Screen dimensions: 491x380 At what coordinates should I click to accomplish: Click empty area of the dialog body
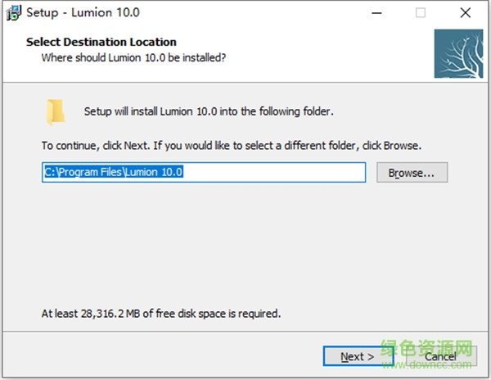click(x=245, y=246)
